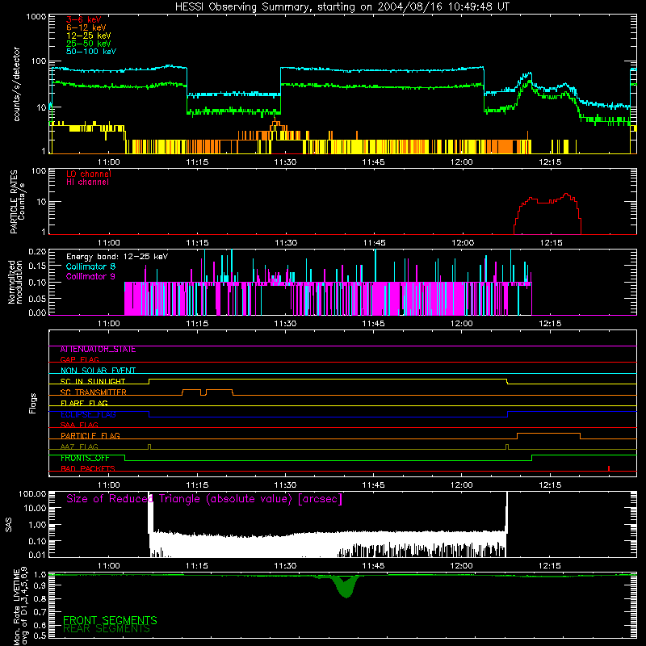Select the ATTENUATOR_STATE flag label

tap(98, 350)
